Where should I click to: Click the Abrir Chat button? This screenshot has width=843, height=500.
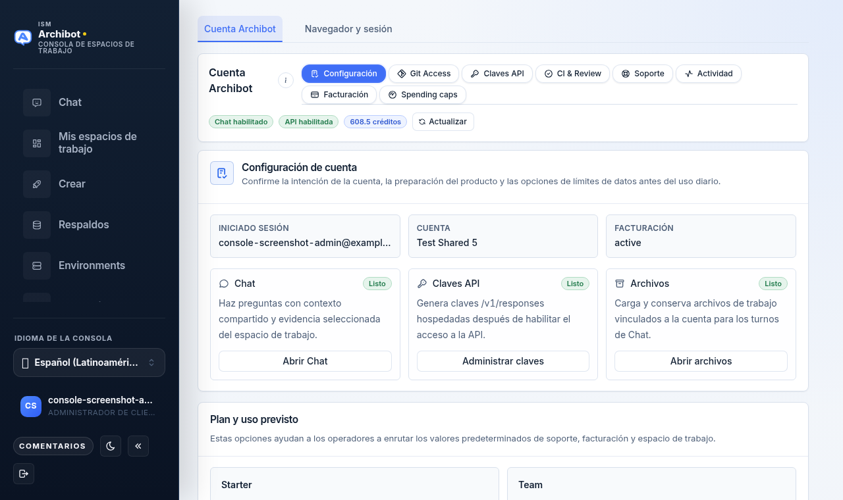[x=305, y=361]
